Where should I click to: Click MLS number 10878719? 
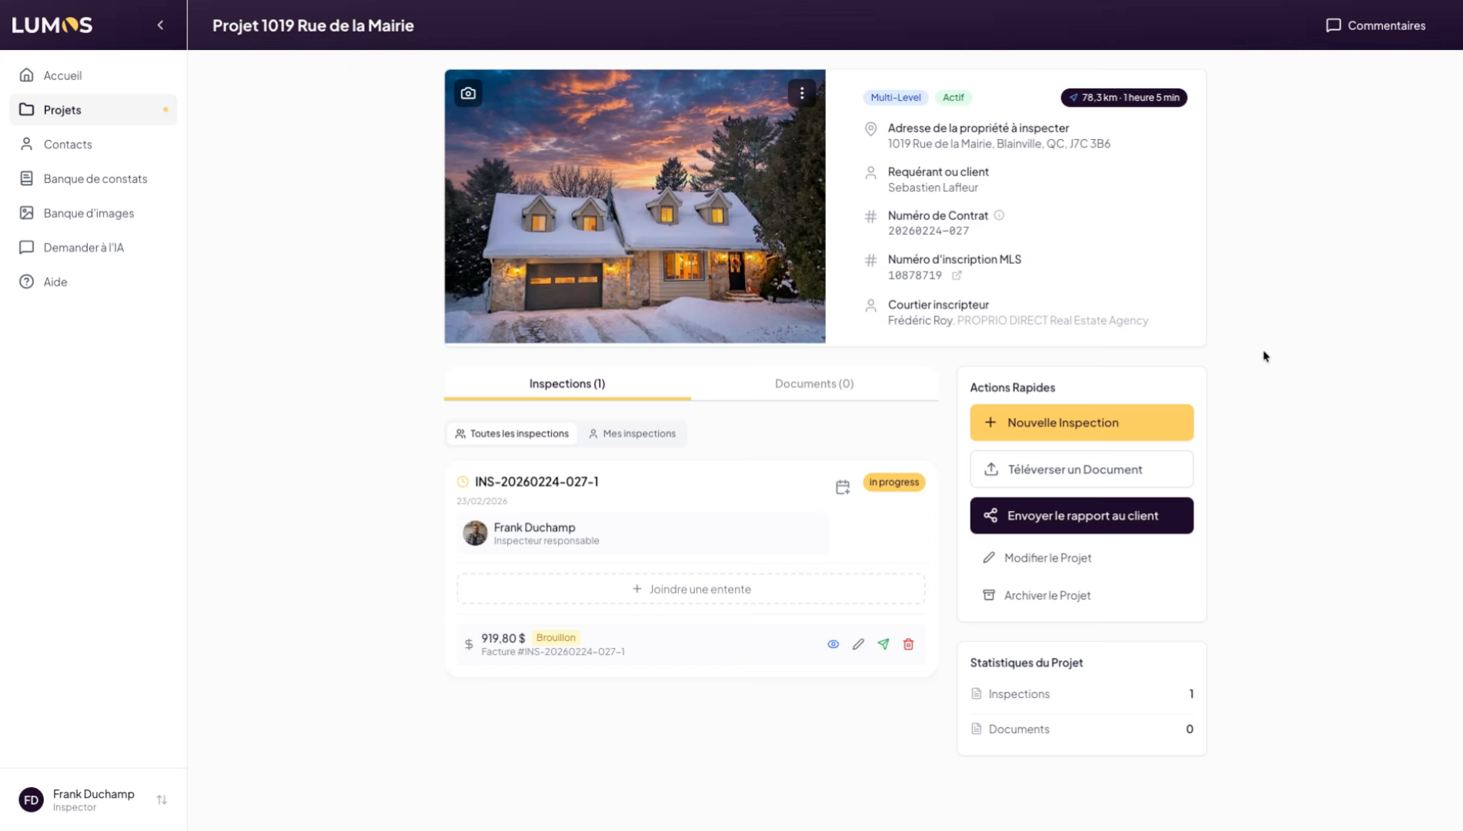[915, 275]
